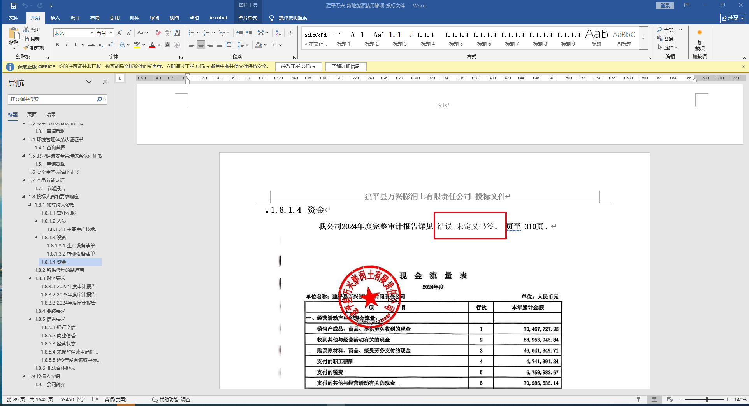Click the 获取正版 Office button
The width and height of the screenshot is (749, 406).
click(298, 66)
